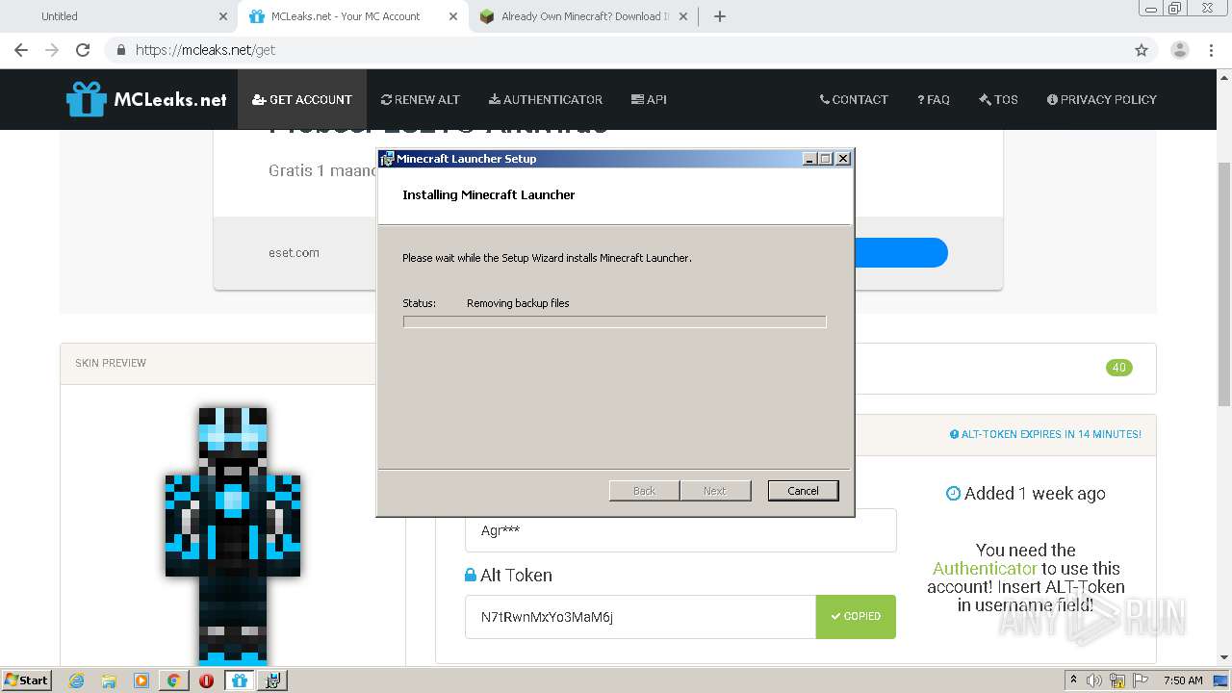Open Windows Media Player from taskbar
Viewport: 1232px width, 693px height.
(x=141, y=680)
